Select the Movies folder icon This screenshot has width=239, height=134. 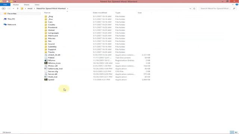point(46,38)
